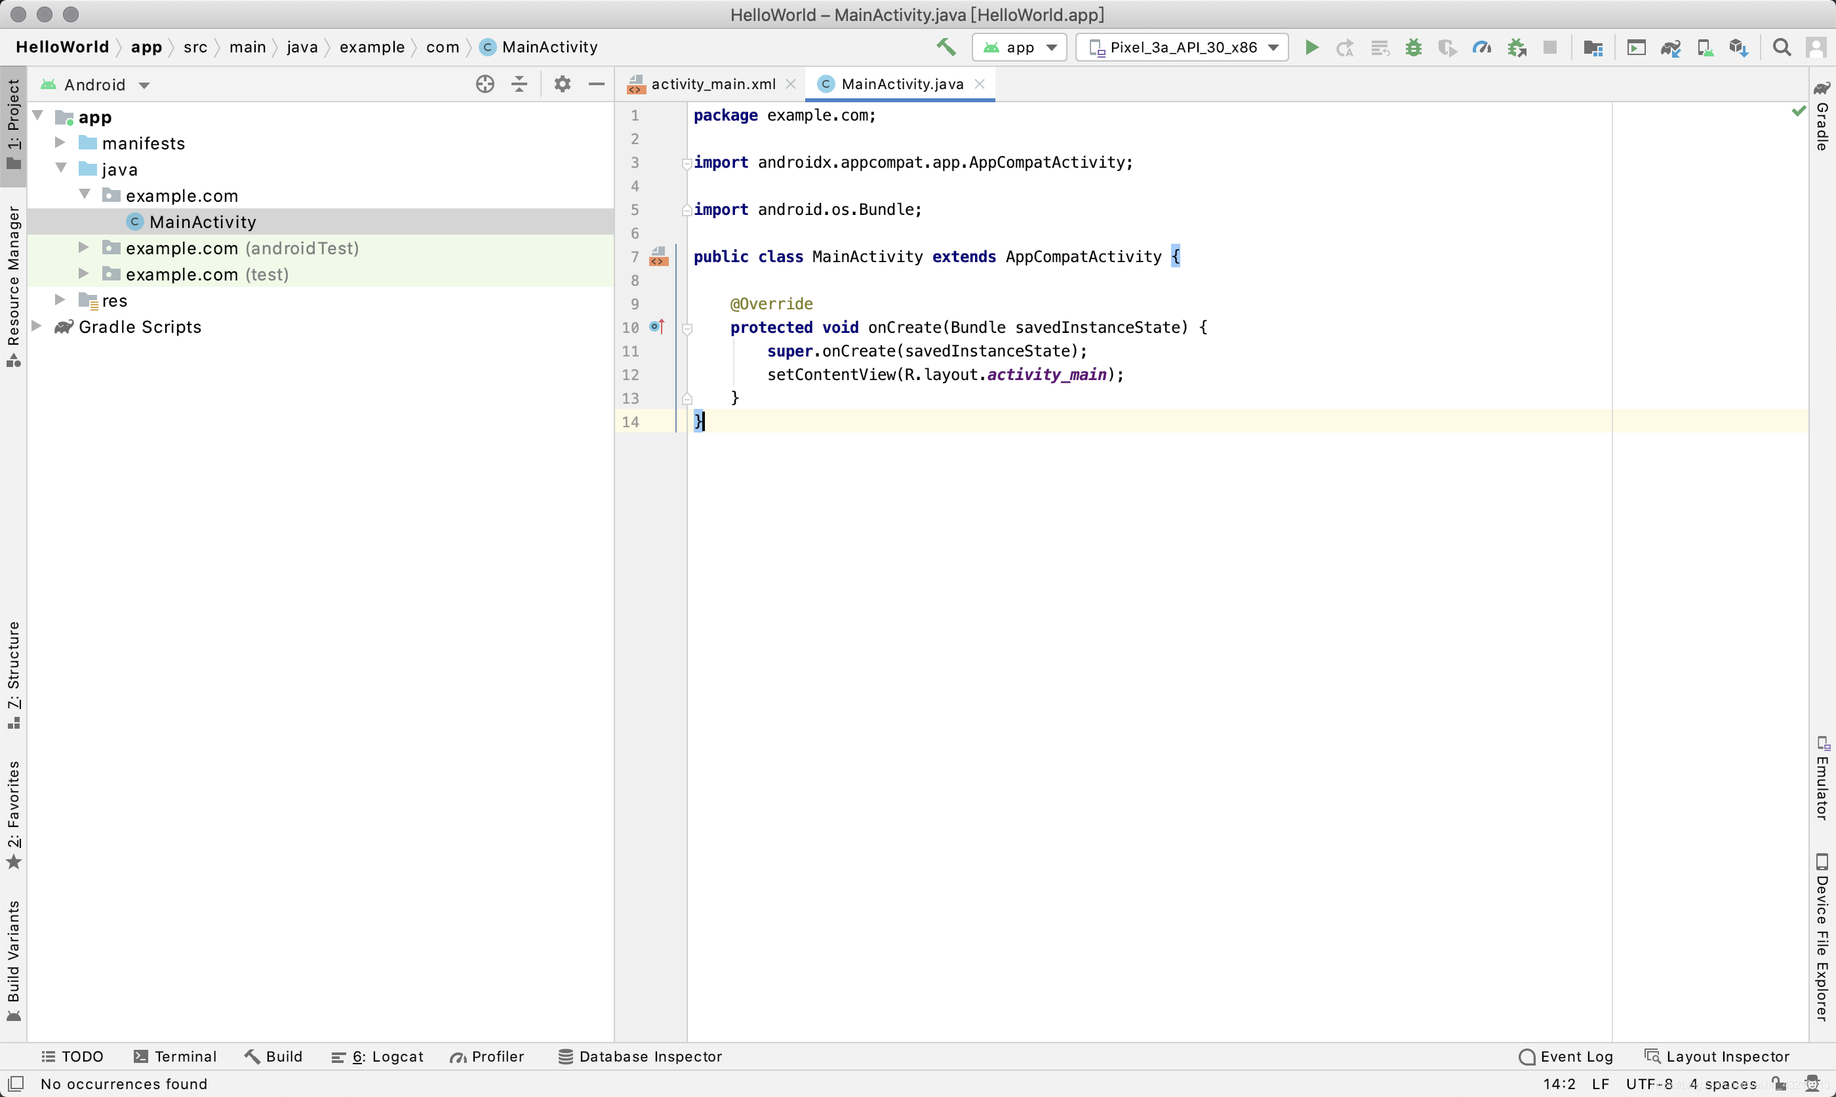Viewport: 1836px width, 1097px height.
Task: Click the Run app button
Action: (x=1311, y=47)
